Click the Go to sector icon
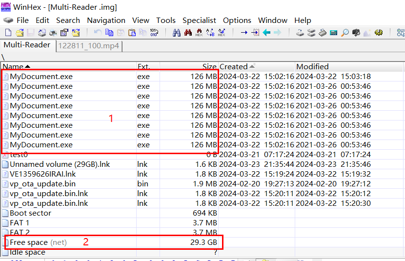This screenshot has width=405, height=261. [255, 33]
